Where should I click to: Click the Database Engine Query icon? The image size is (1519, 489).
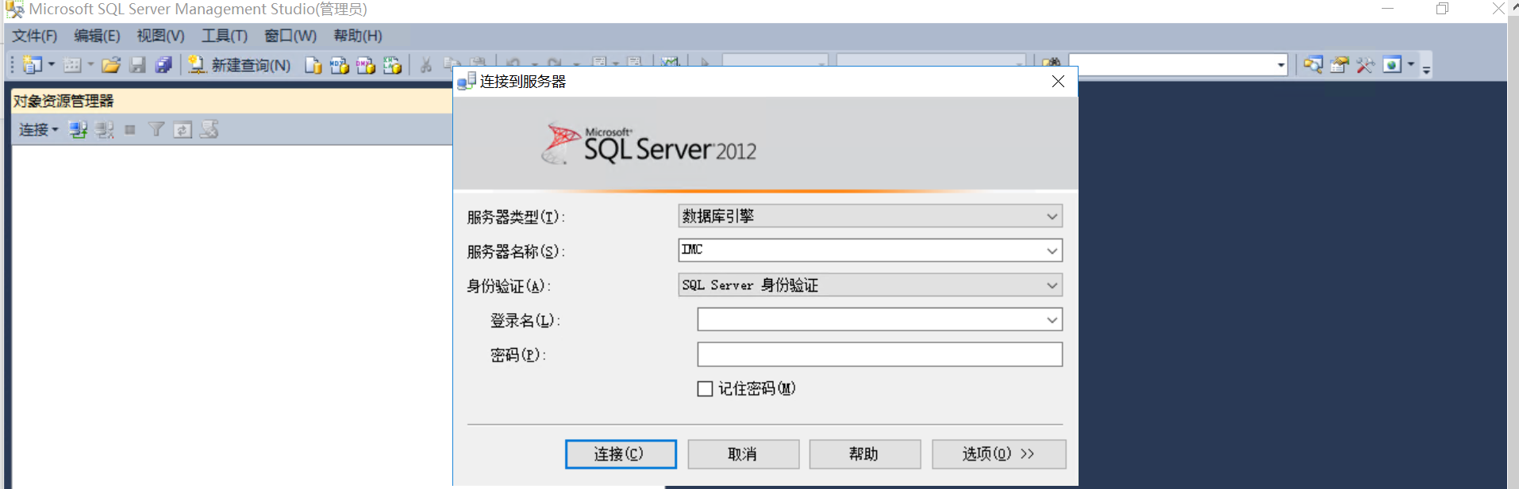point(313,65)
